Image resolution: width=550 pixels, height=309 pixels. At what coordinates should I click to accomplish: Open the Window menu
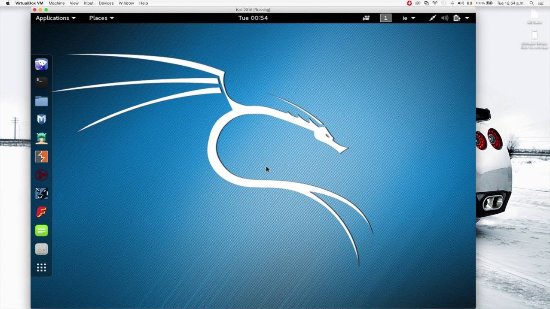pyautogui.click(x=126, y=3)
